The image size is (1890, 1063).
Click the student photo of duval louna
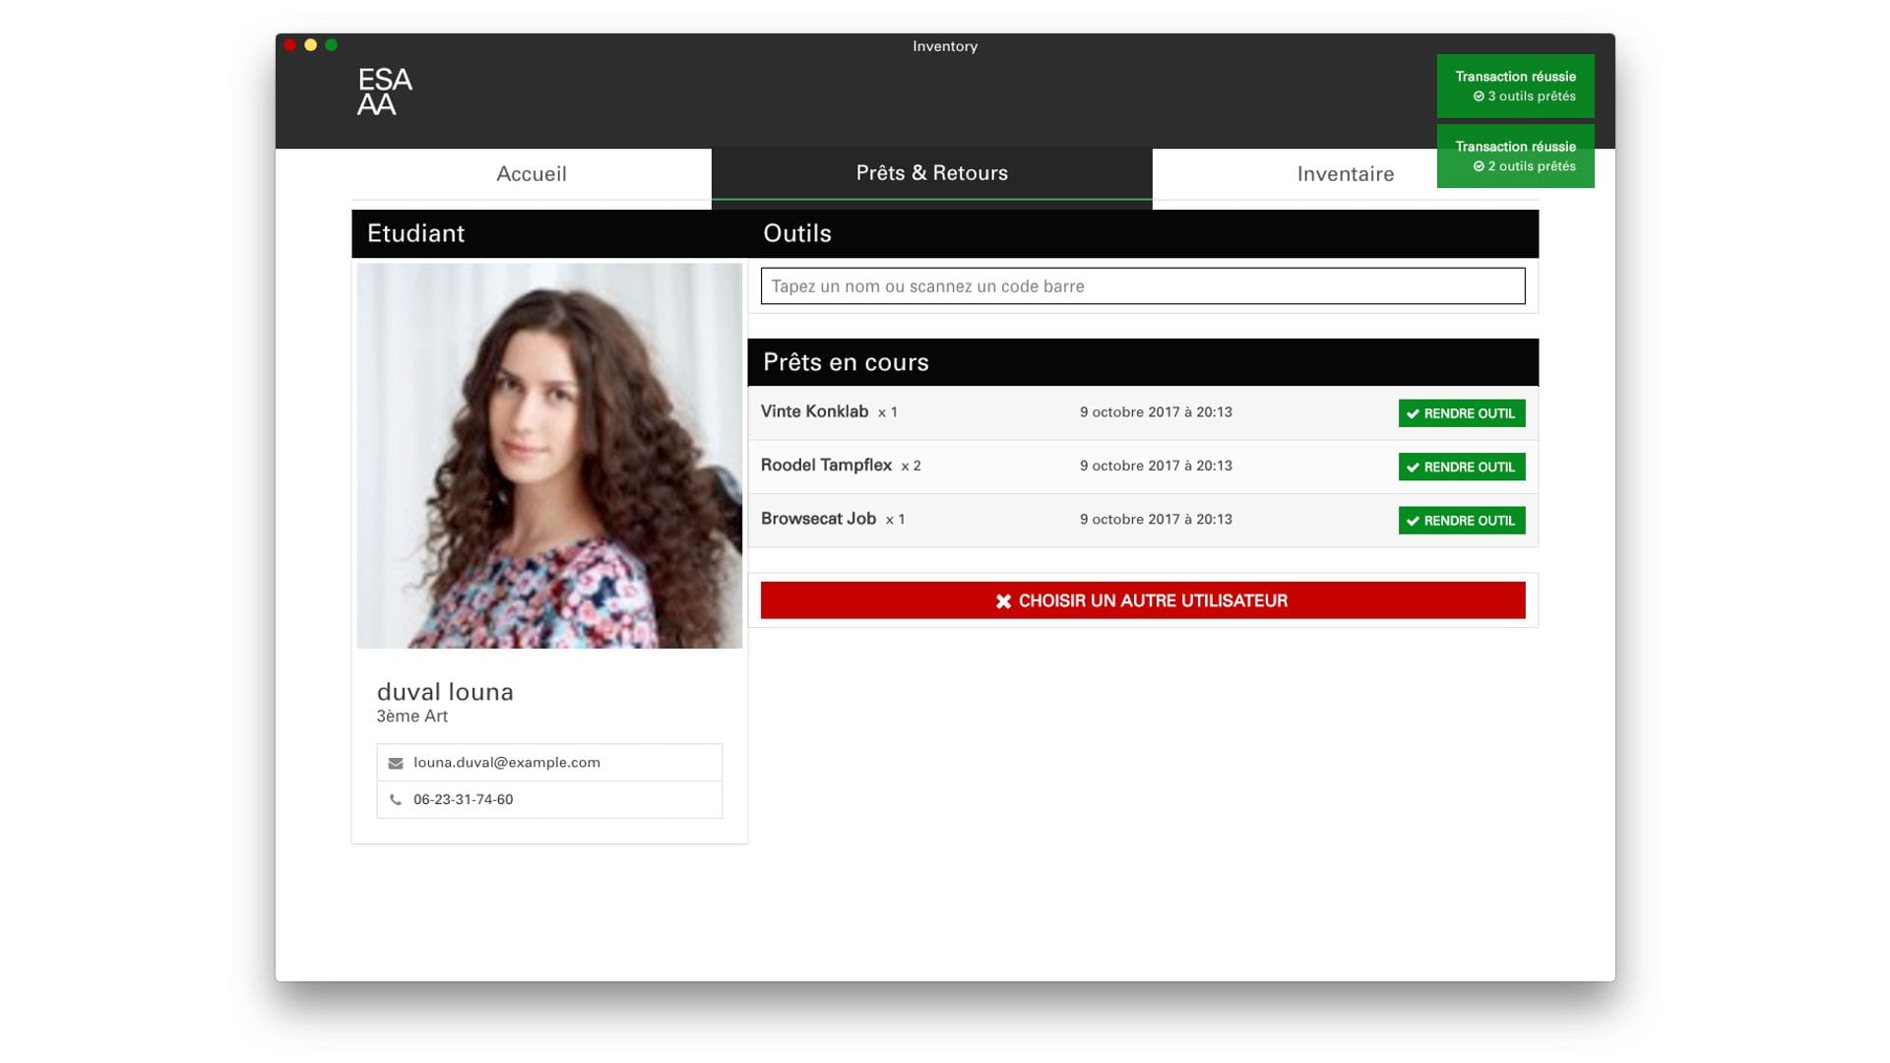pos(549,456)
